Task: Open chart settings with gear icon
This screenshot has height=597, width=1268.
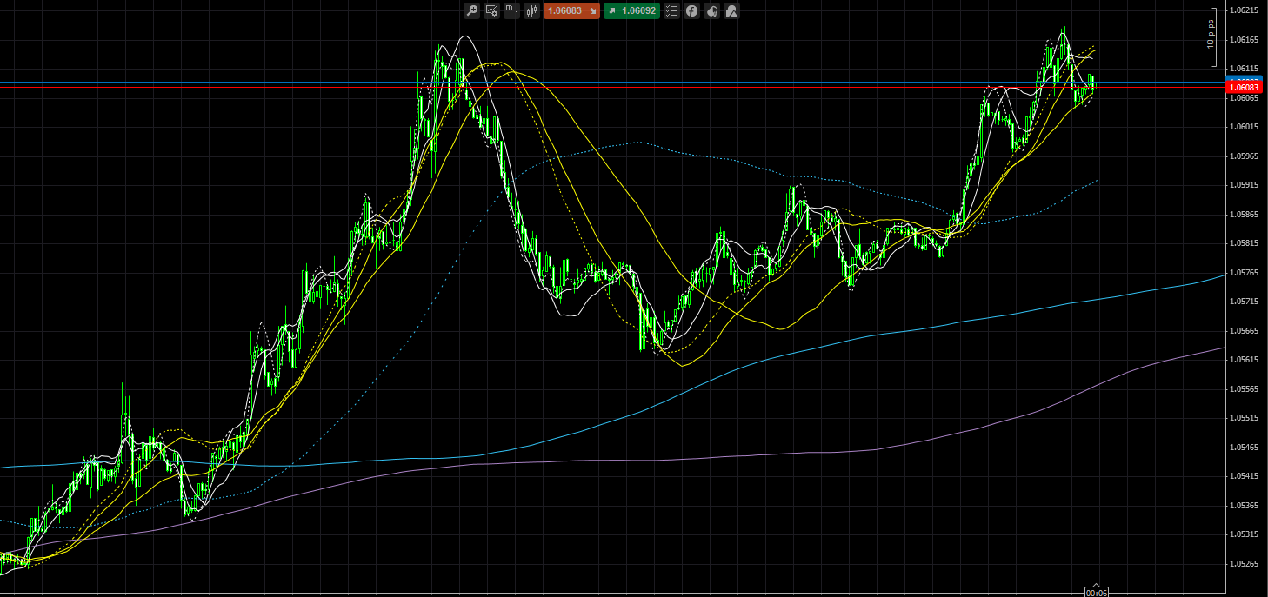Action: 491,10
